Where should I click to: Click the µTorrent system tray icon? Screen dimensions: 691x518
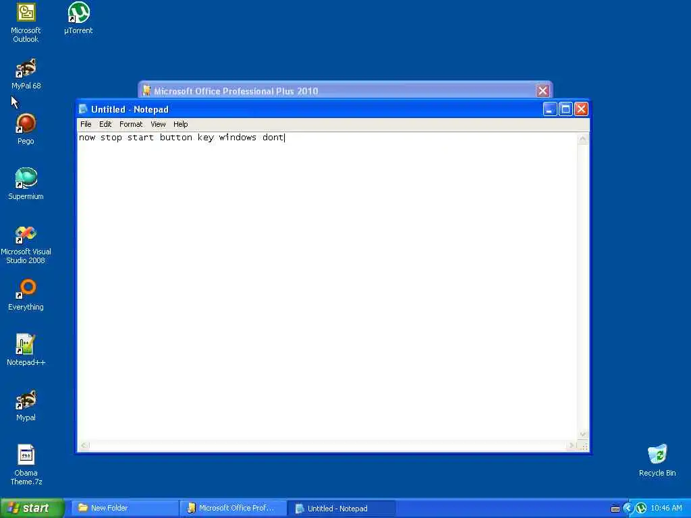(641, 509)
